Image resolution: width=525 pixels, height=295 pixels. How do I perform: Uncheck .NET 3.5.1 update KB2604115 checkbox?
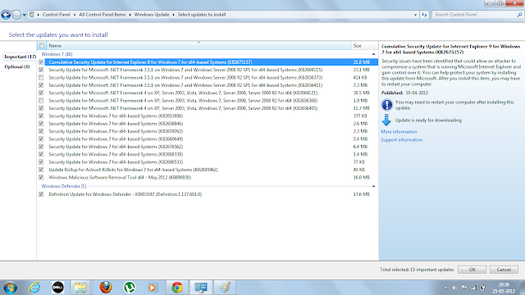(41, 70)
